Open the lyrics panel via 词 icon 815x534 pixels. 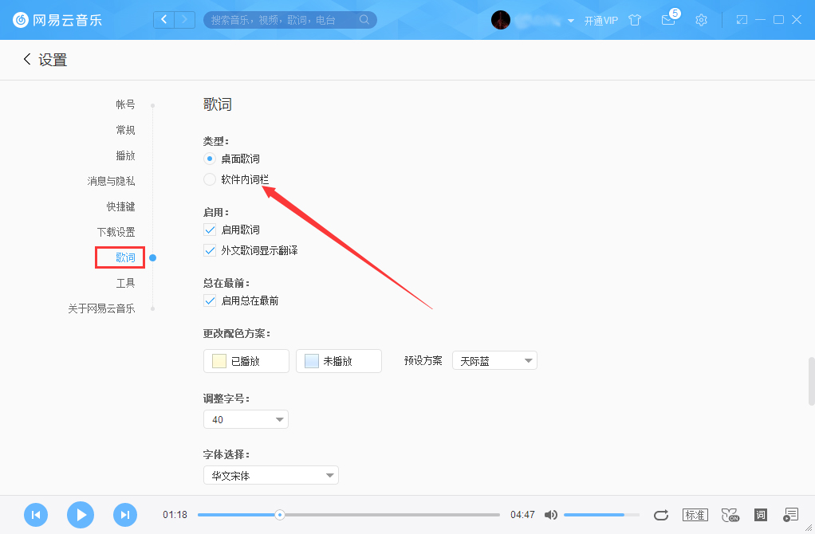pos(760,515)
